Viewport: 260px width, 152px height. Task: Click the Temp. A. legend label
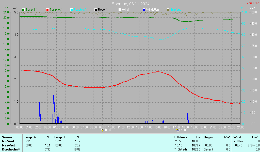pyautogui.click(x=56, y=10)
